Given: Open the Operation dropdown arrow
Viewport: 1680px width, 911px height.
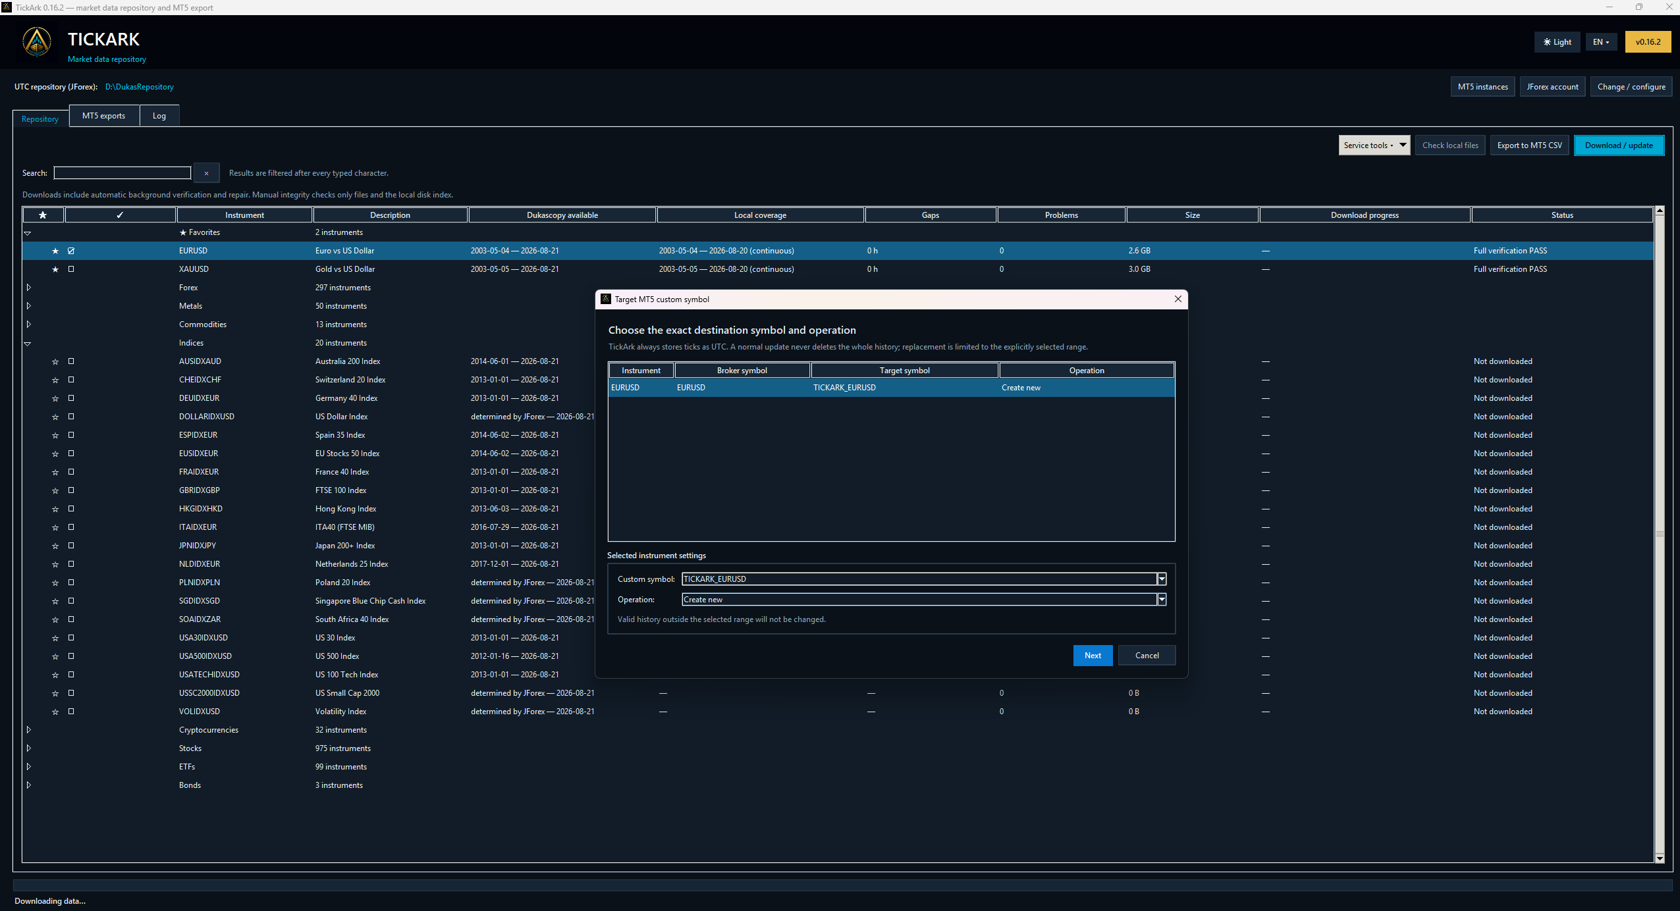Looking at the screenshot, I should point(1162,600).
